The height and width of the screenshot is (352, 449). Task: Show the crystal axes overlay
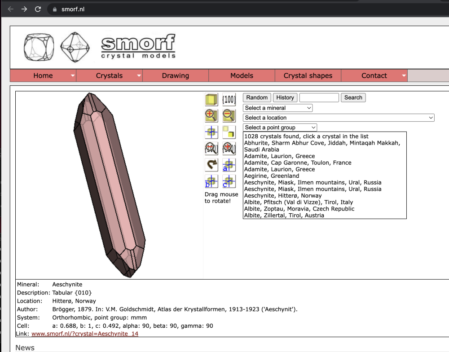point(211,132)
